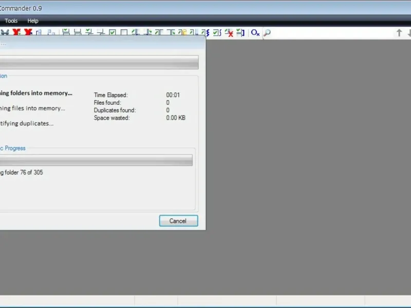The height and width of the screenshot is (308, 411).
Task: Click the check beside T-shape icon
Action: 159,32
